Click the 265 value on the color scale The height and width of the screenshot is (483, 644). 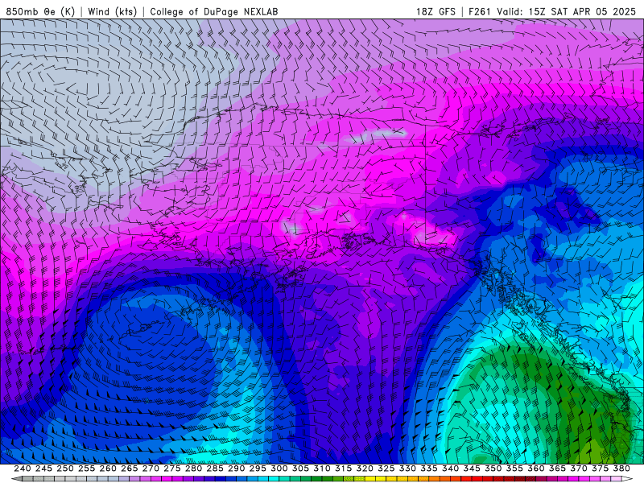pos(129,469)
